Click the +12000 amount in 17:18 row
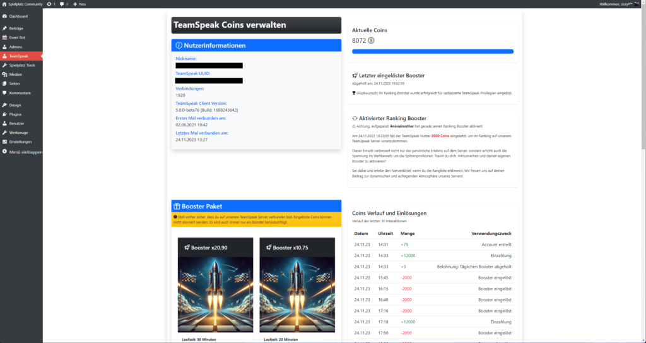Viewport: 646px width, 343px height. (x=408, y=322)
